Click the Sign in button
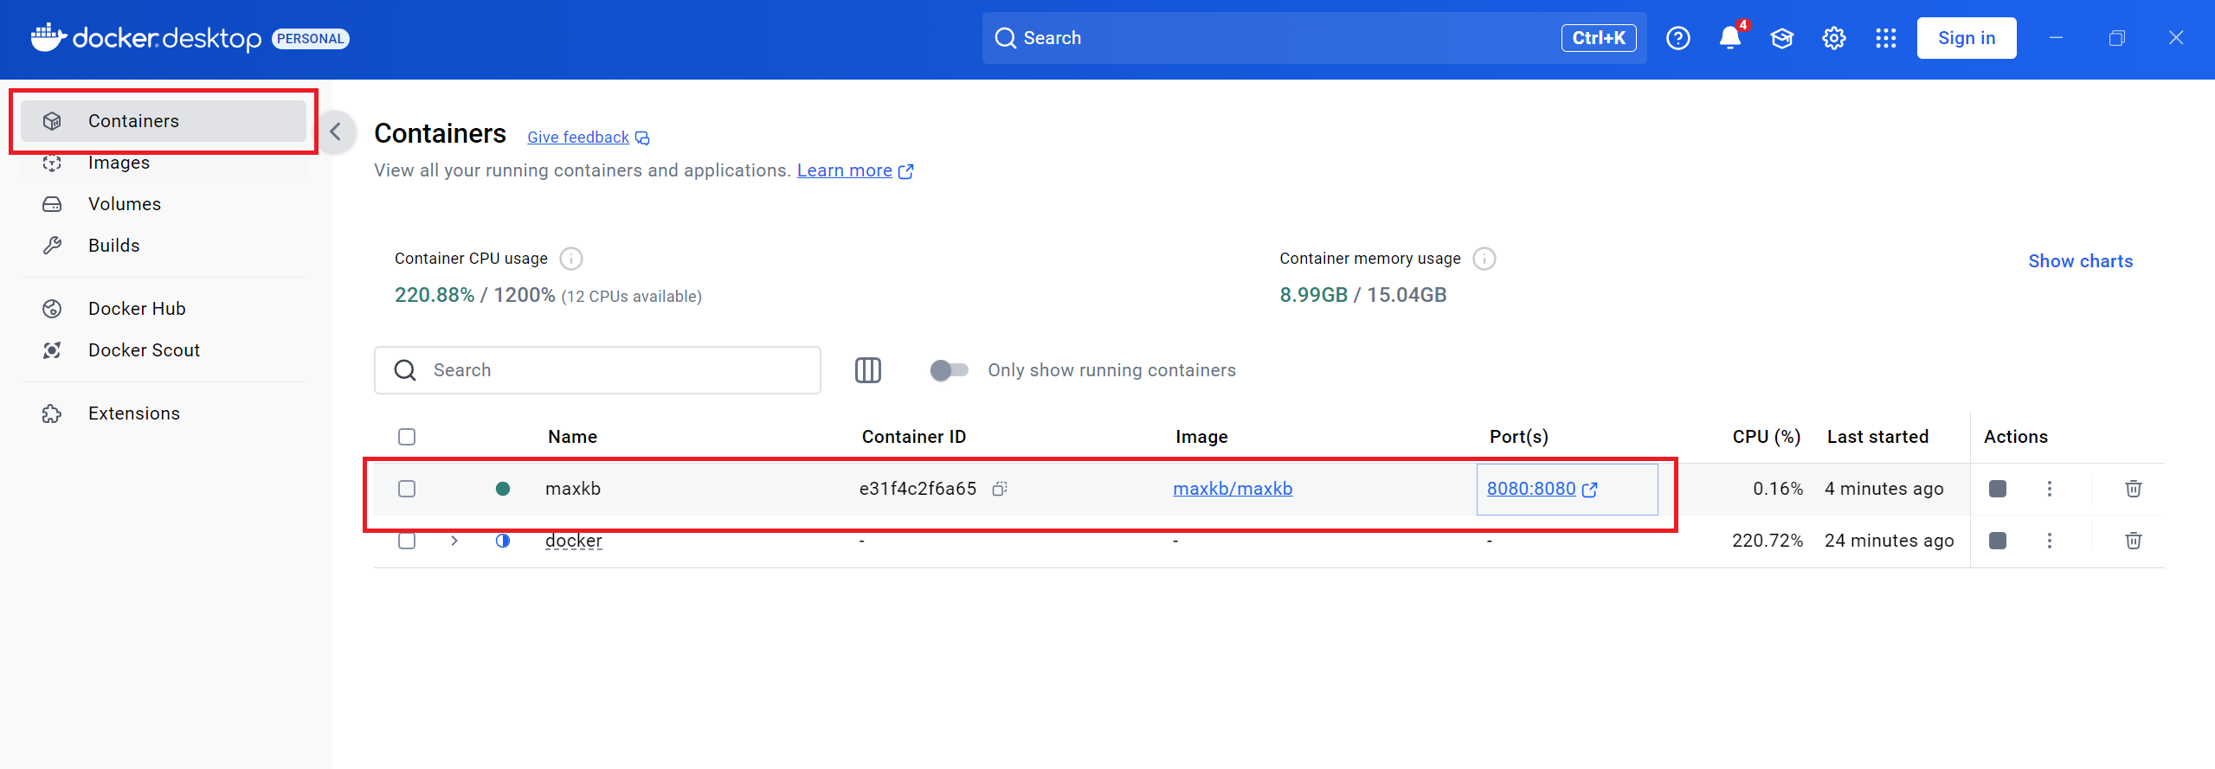2215x769 pixels. coord(1966,38)
